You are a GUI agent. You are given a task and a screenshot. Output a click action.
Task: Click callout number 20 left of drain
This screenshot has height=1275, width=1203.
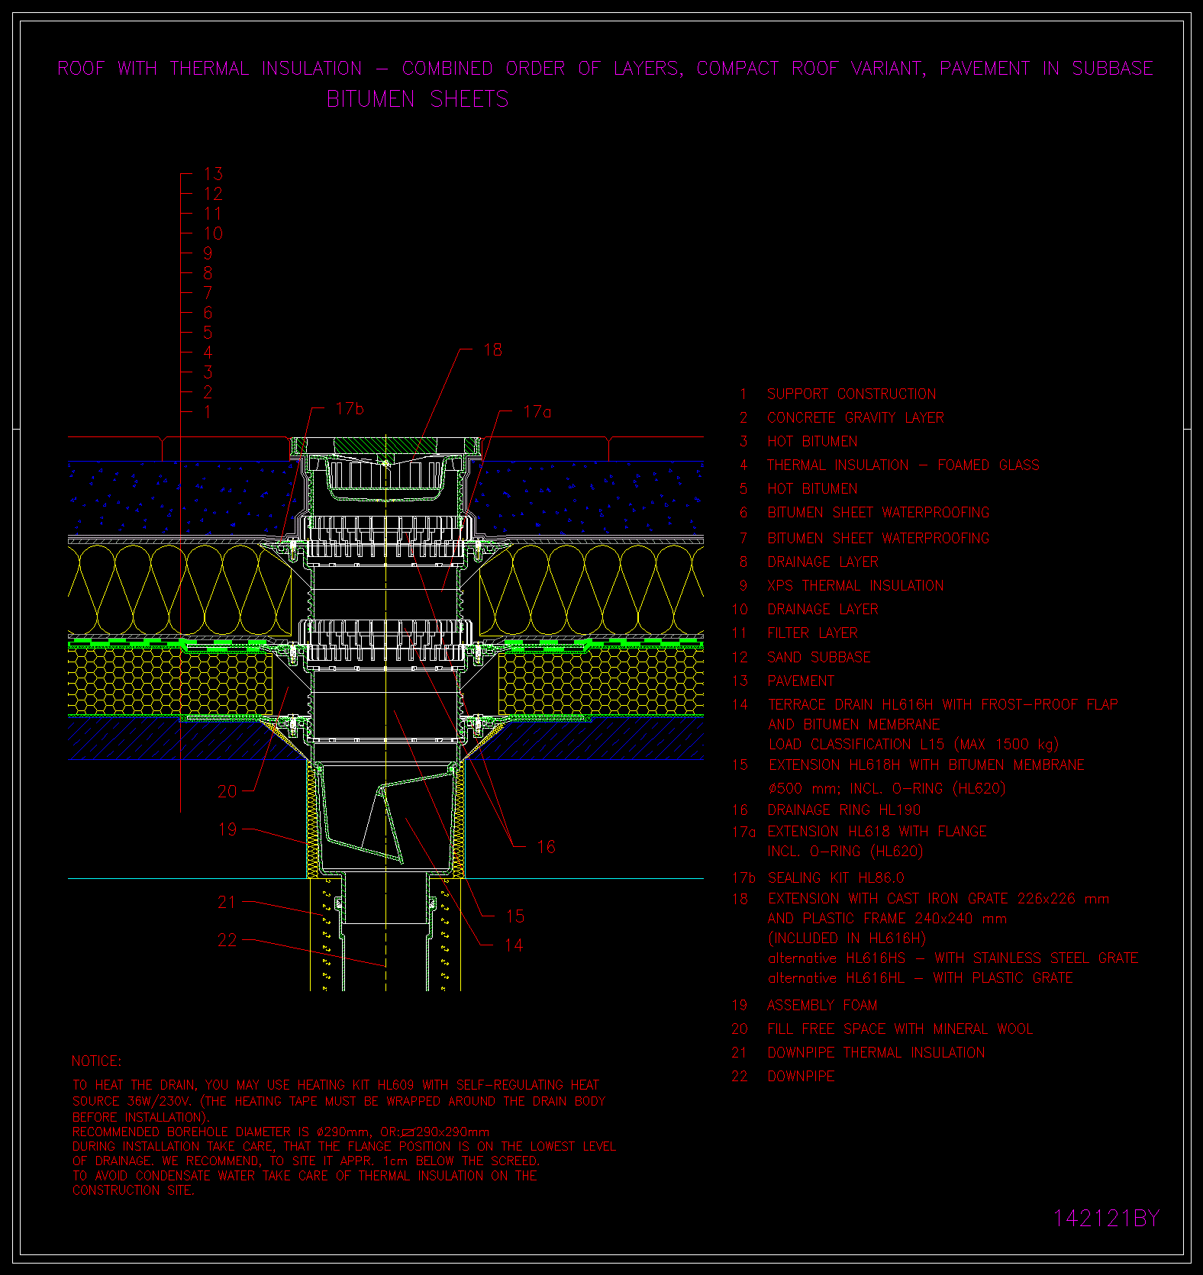click(227, 792)
